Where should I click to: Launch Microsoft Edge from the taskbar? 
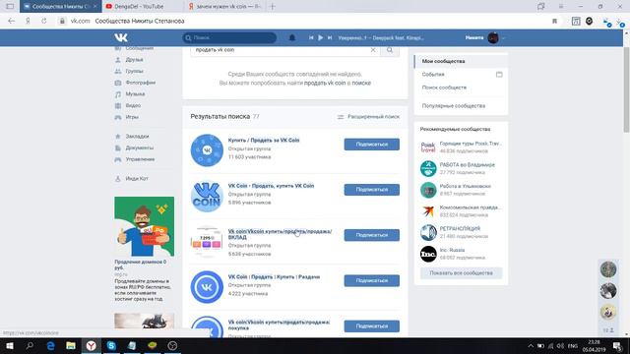[50, 345]
